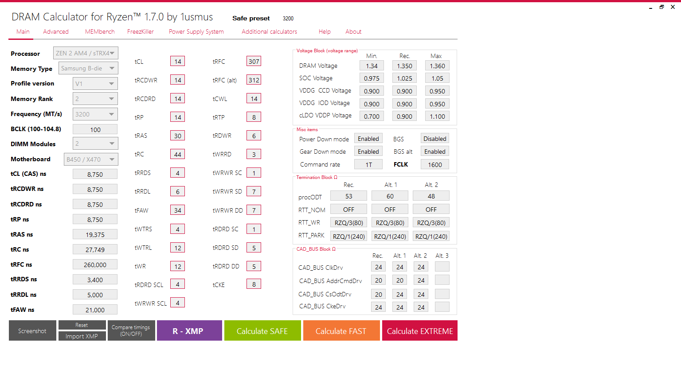This screenshot has width=681, height=365.
Task: Select the BGS alt Enabled field
Action: (x=435, y=151)
